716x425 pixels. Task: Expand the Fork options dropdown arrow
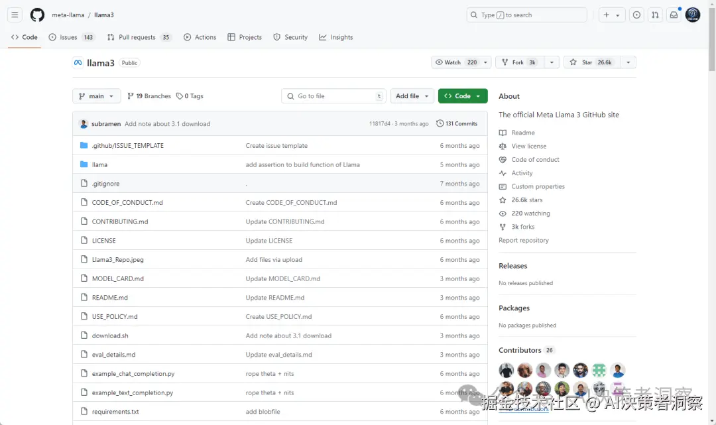552,62
